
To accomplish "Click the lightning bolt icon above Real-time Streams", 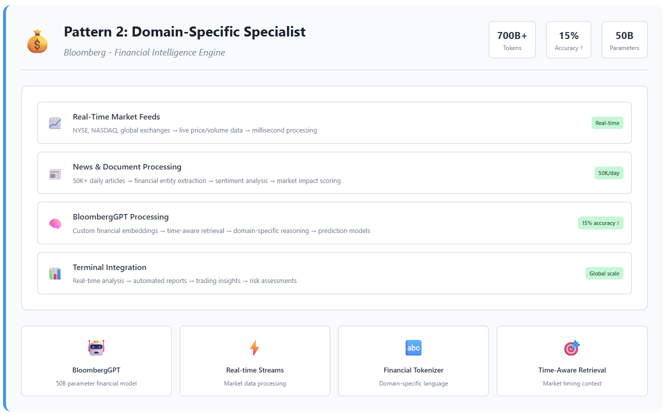I will pyautogui.click(x=254, y=348).
